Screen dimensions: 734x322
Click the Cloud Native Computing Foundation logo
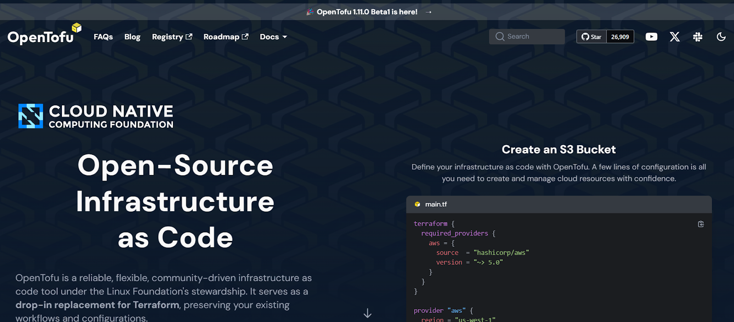click(x=96, y=116)
